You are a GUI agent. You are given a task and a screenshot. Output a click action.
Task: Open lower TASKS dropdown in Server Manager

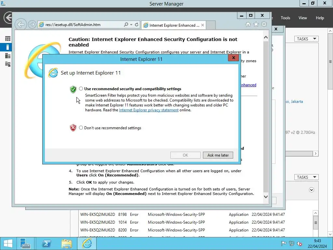click(x=306, y=177)
